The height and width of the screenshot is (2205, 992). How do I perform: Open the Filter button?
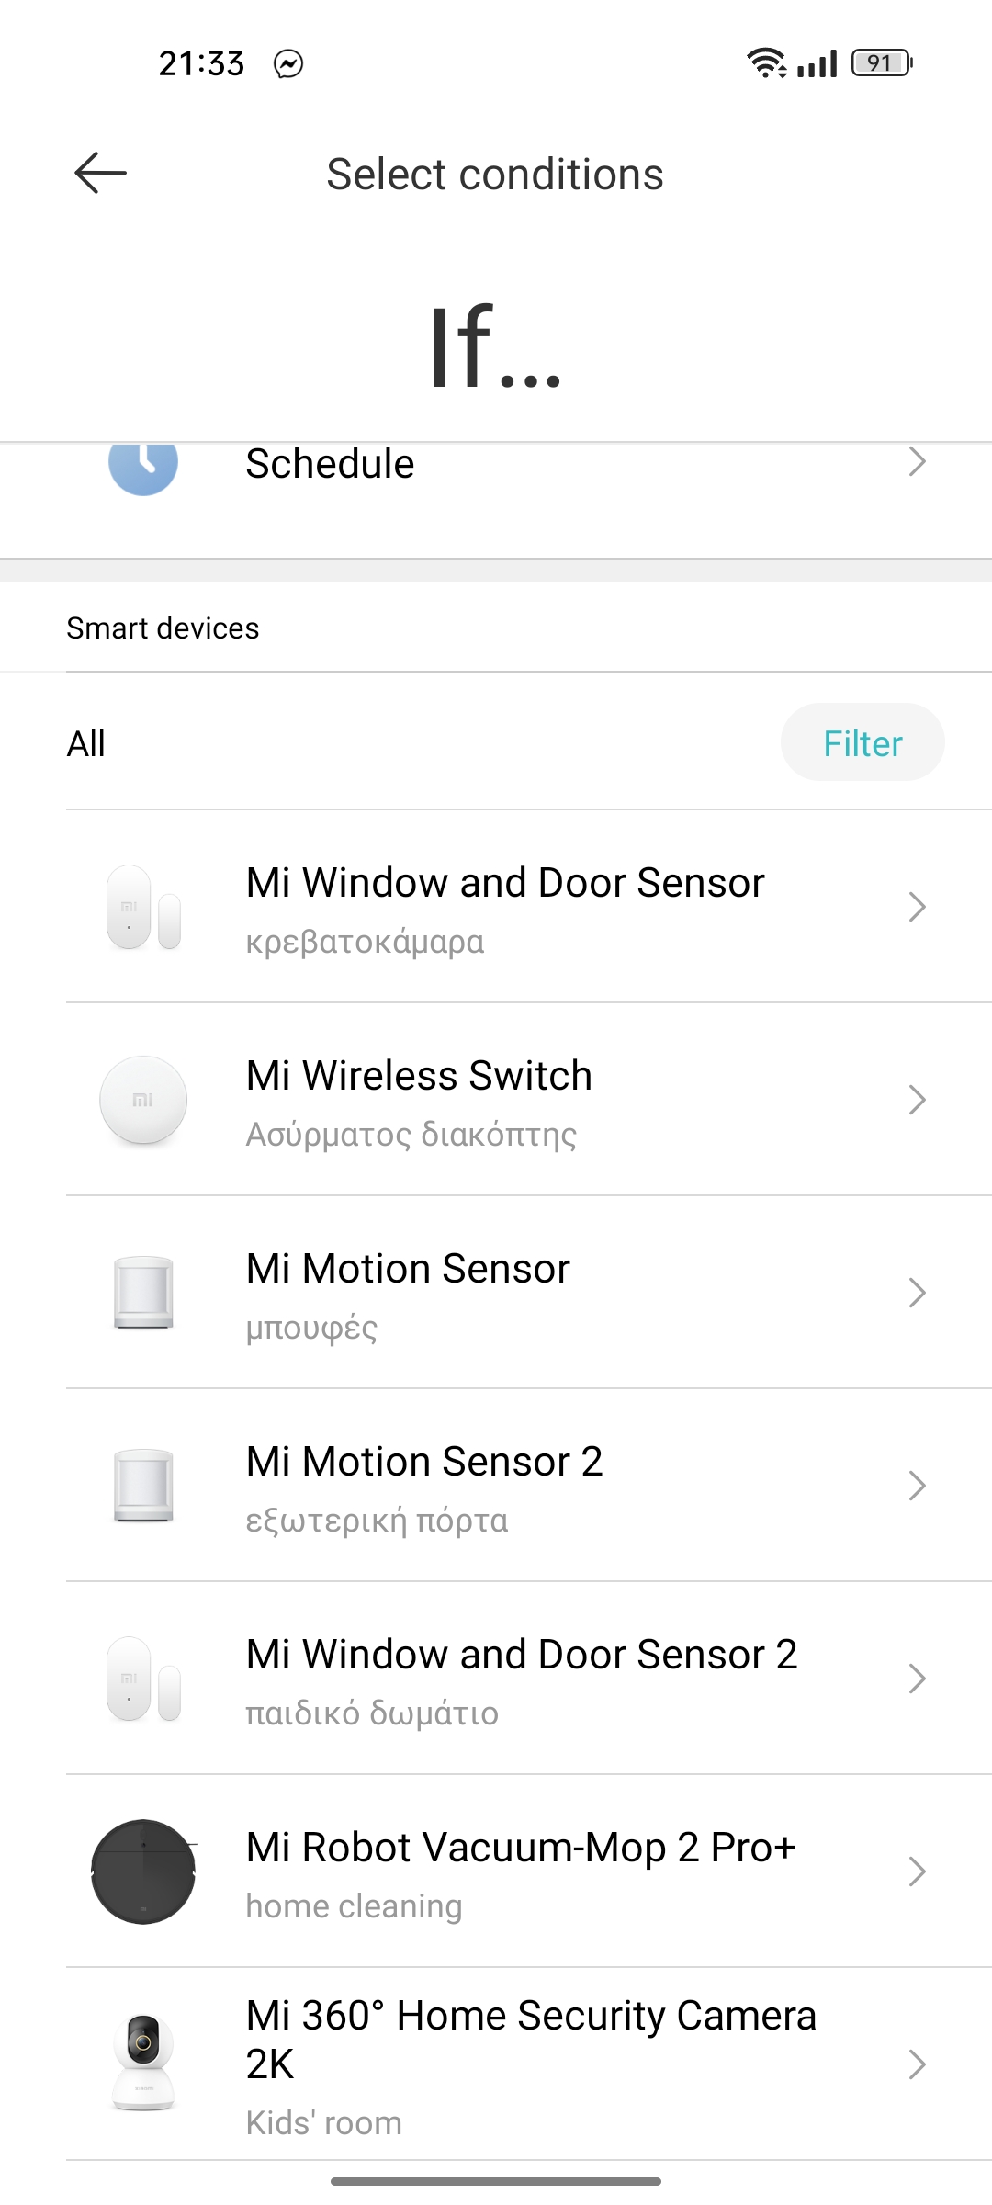[x=862, y=742]
